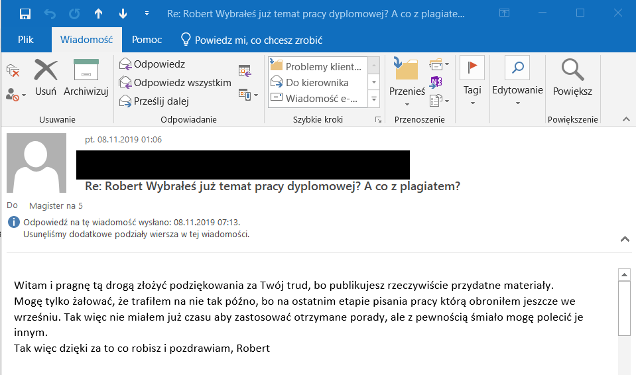
Task: Collapse the ribbon with the chevron
Action: coord(625,119)
